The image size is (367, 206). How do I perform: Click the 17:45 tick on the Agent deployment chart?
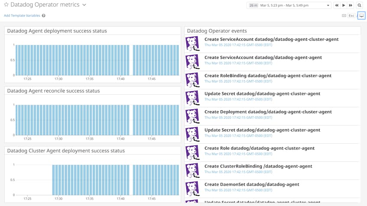click(152, 79)
